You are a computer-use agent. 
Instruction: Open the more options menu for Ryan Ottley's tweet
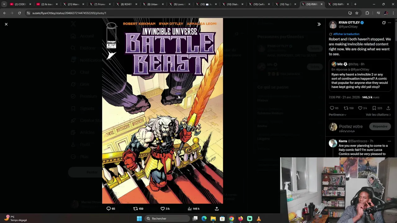[390, 23]
